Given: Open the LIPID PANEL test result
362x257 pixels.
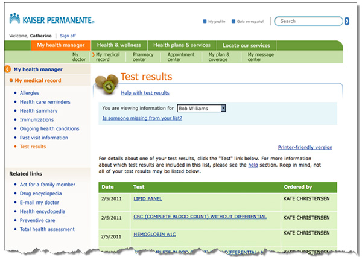Looking at the screenshot, I should [148, 198].
